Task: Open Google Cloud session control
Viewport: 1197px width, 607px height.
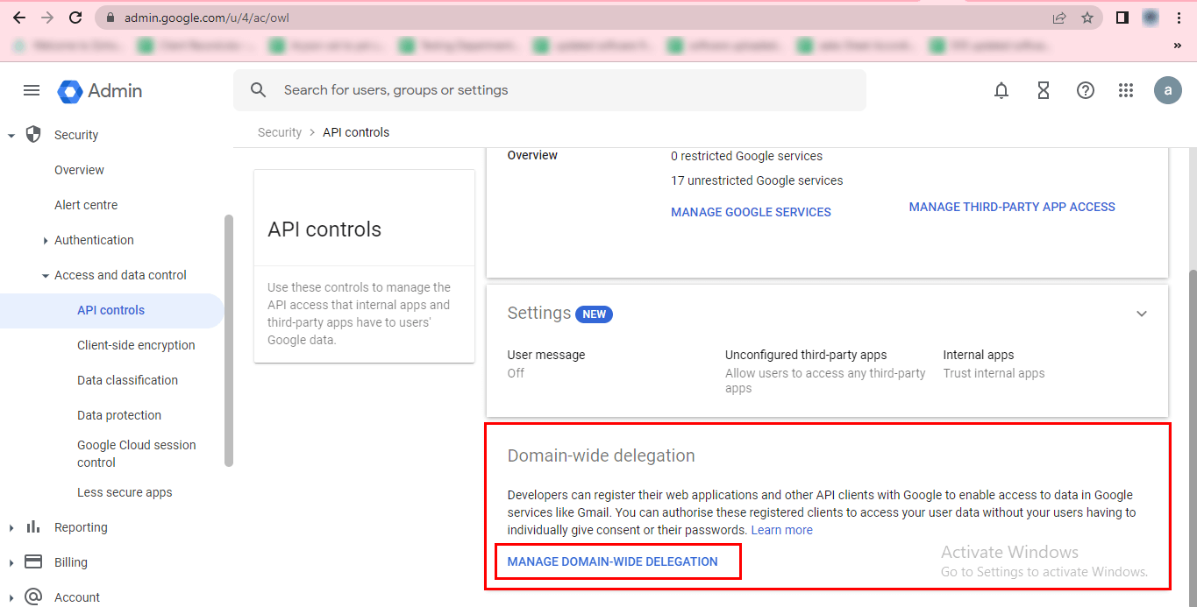Action: click(137, 454)
